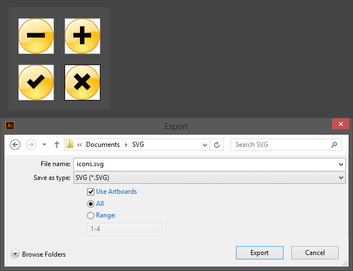The width and height of the screenshot is (353, 271).
Task: Click the Forward navigation arrow
Action: pyautogui.click(x=31, y=145)
